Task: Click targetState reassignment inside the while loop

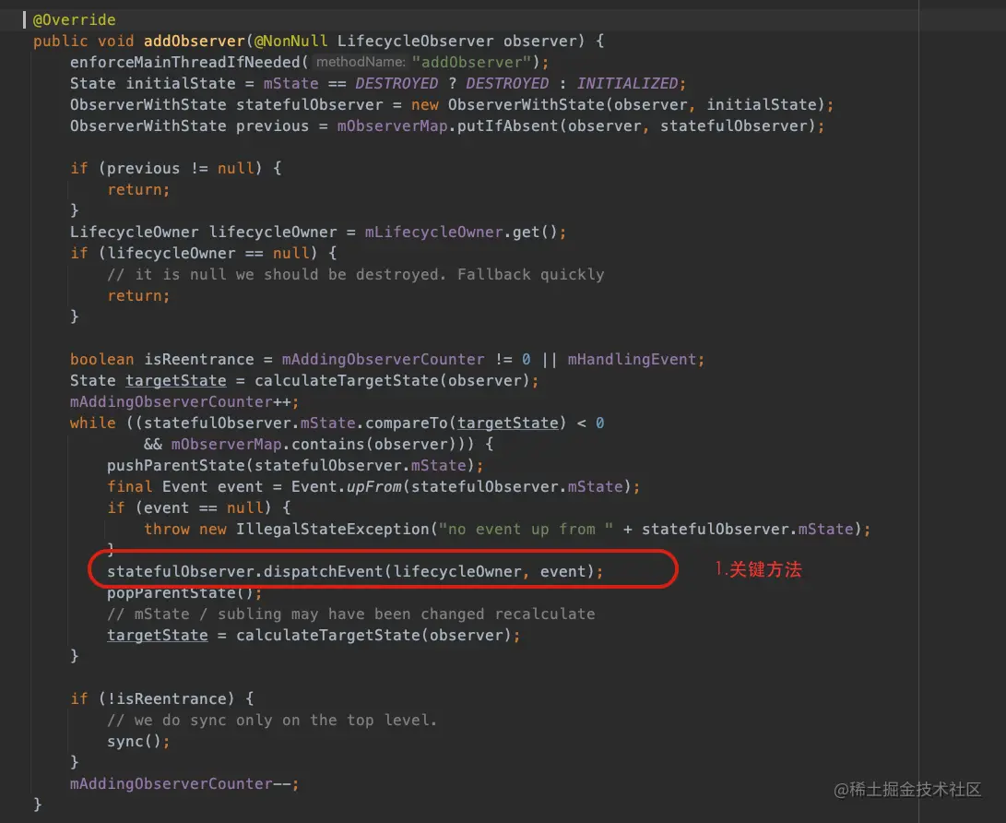Action: (x=157, y=636)
